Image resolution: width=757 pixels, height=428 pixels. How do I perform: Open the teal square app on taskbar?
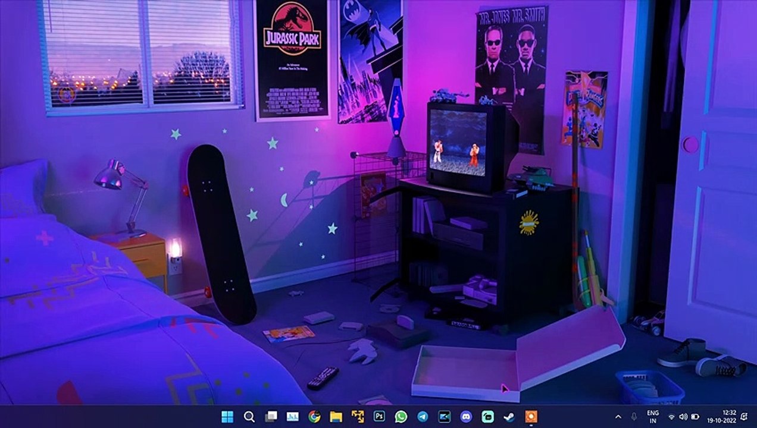point(487,417)
